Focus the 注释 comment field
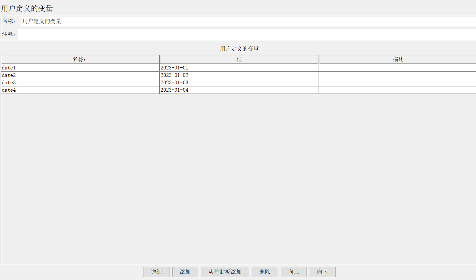 pos(247,34)
